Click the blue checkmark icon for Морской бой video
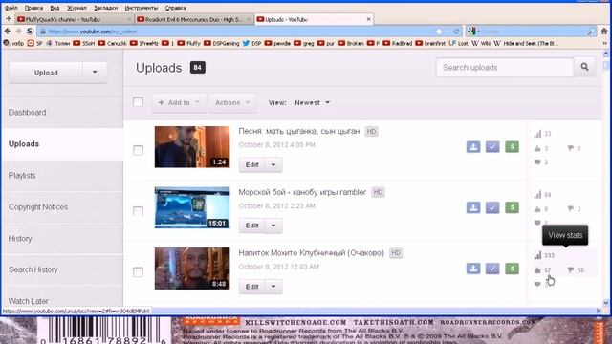Screen dimensions: 612x344 pos(492,207)
